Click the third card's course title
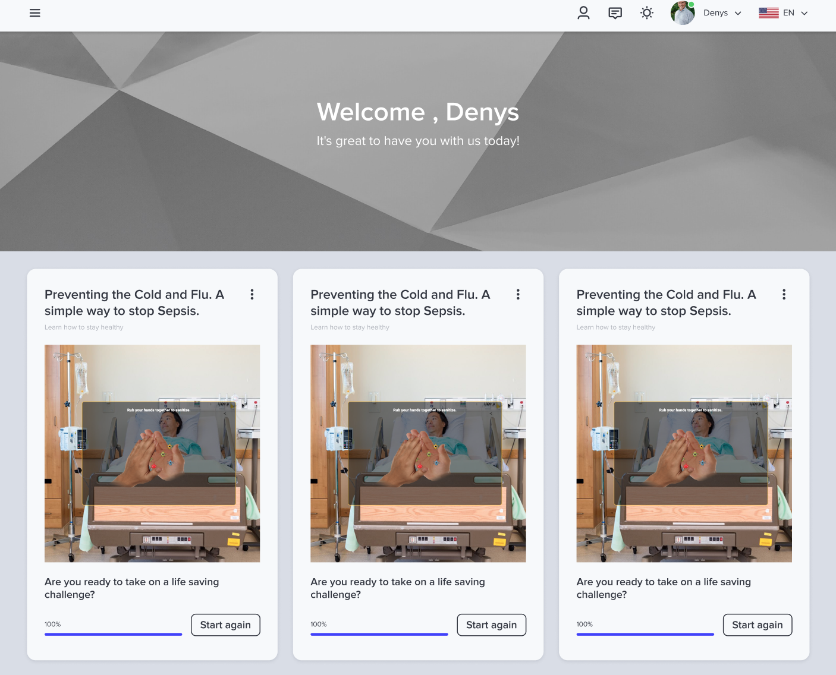Viewport: 836px width, 675px height. [666, 302]
